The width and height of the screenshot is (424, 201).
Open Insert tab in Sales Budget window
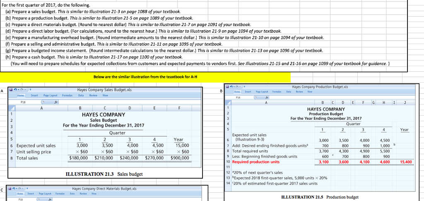click(34, 95)
